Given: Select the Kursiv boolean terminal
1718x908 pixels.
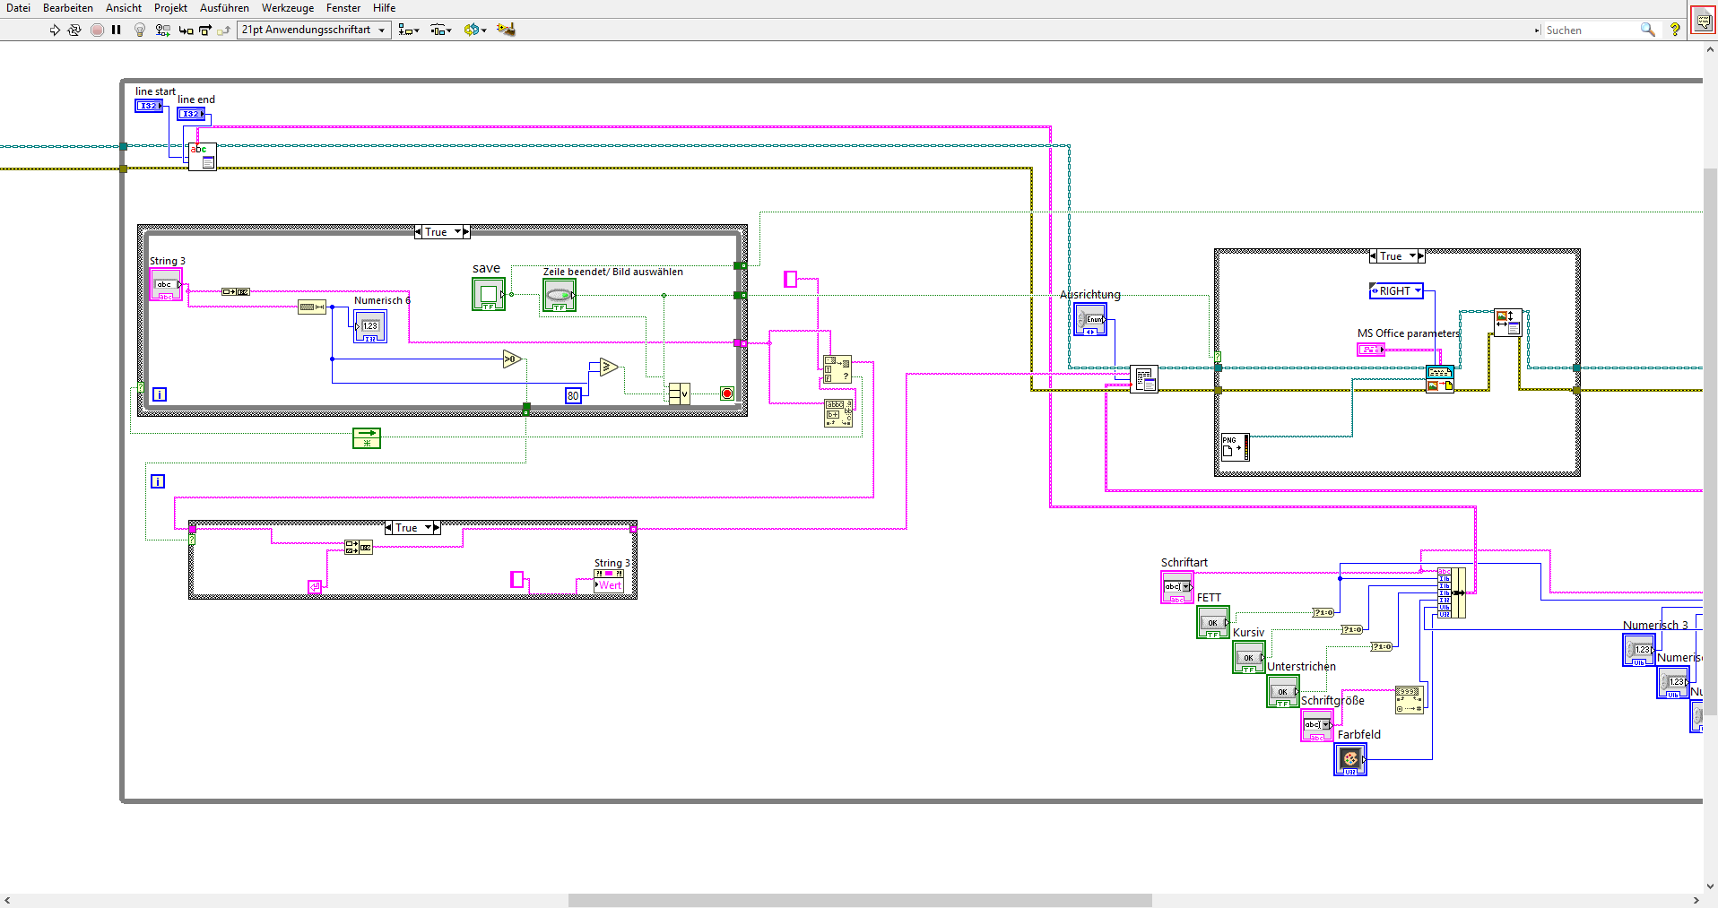Looking at the screenshot, I should coord(1249,657).
